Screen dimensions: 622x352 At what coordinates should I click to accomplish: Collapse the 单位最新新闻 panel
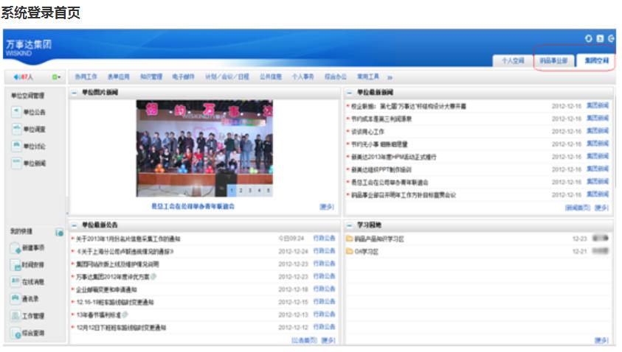tap(349, 94)
